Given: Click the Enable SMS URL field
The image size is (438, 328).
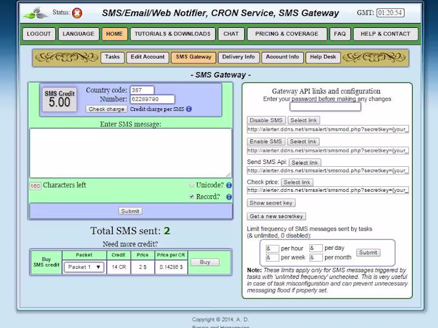Looking at the screenshot, I should [x=328, y=151].
